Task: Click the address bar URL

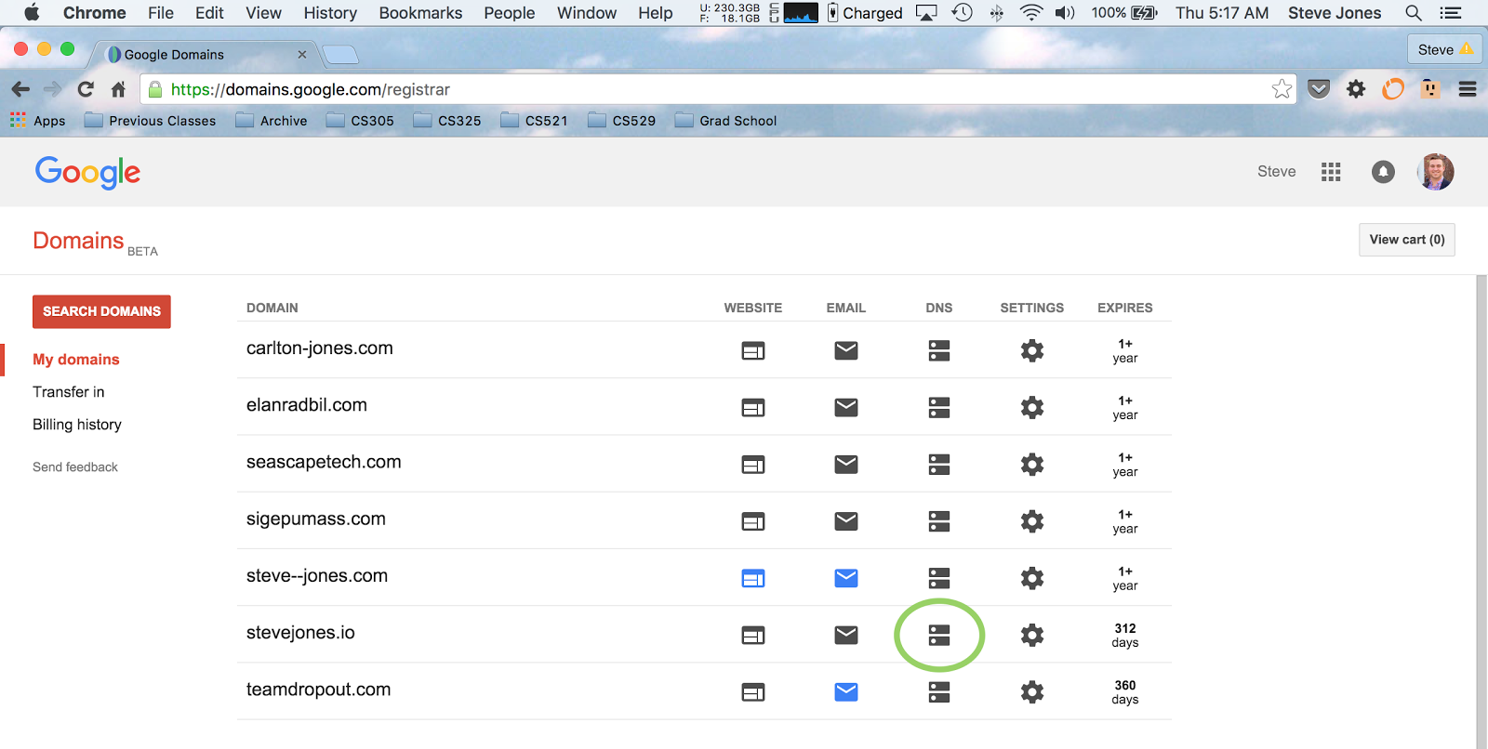Action: pyautogui.click(x=311, y=89)
